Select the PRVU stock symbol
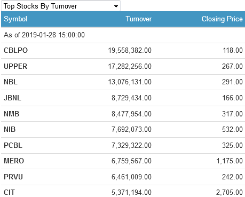The image size is (245, 197). (13, 177)
